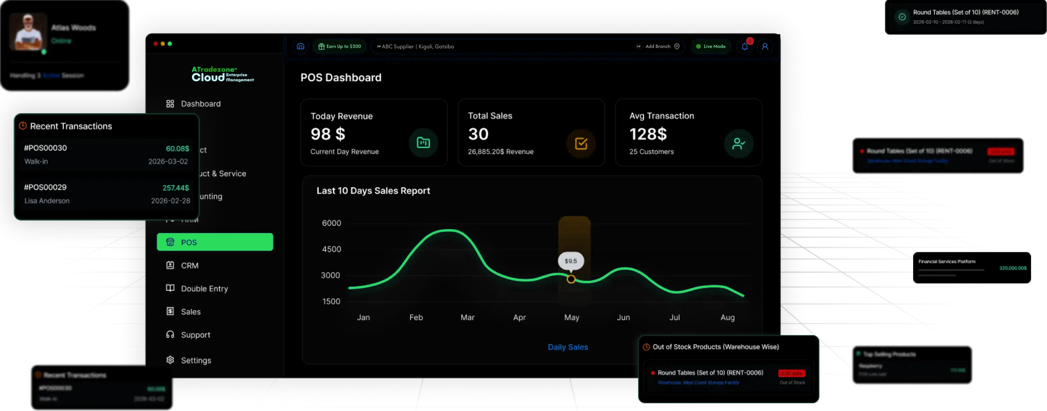Open the Add Branch option
The image size is (1047, 411).
pyautogui.click(x=658, y=46)
